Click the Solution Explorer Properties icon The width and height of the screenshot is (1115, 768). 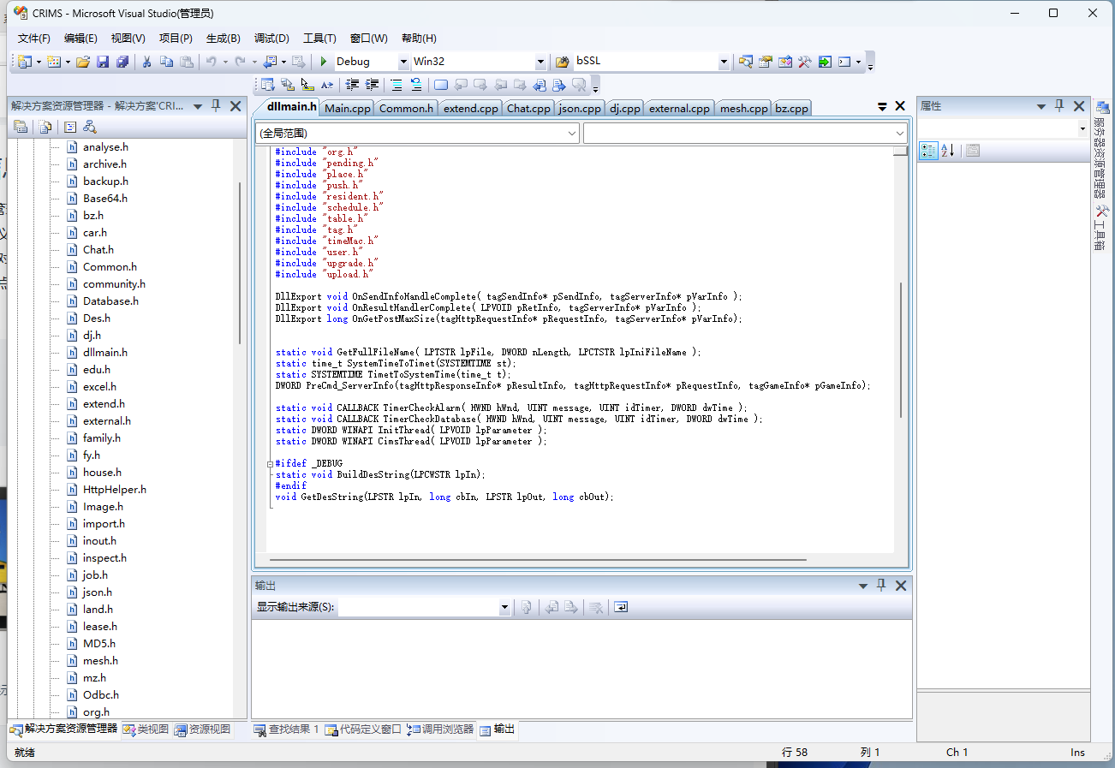pyautogui.click(x=21, y=127)
